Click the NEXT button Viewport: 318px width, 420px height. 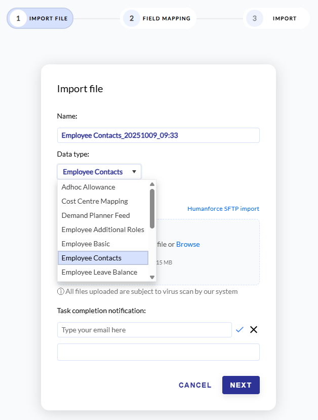(x=241, y=385)
